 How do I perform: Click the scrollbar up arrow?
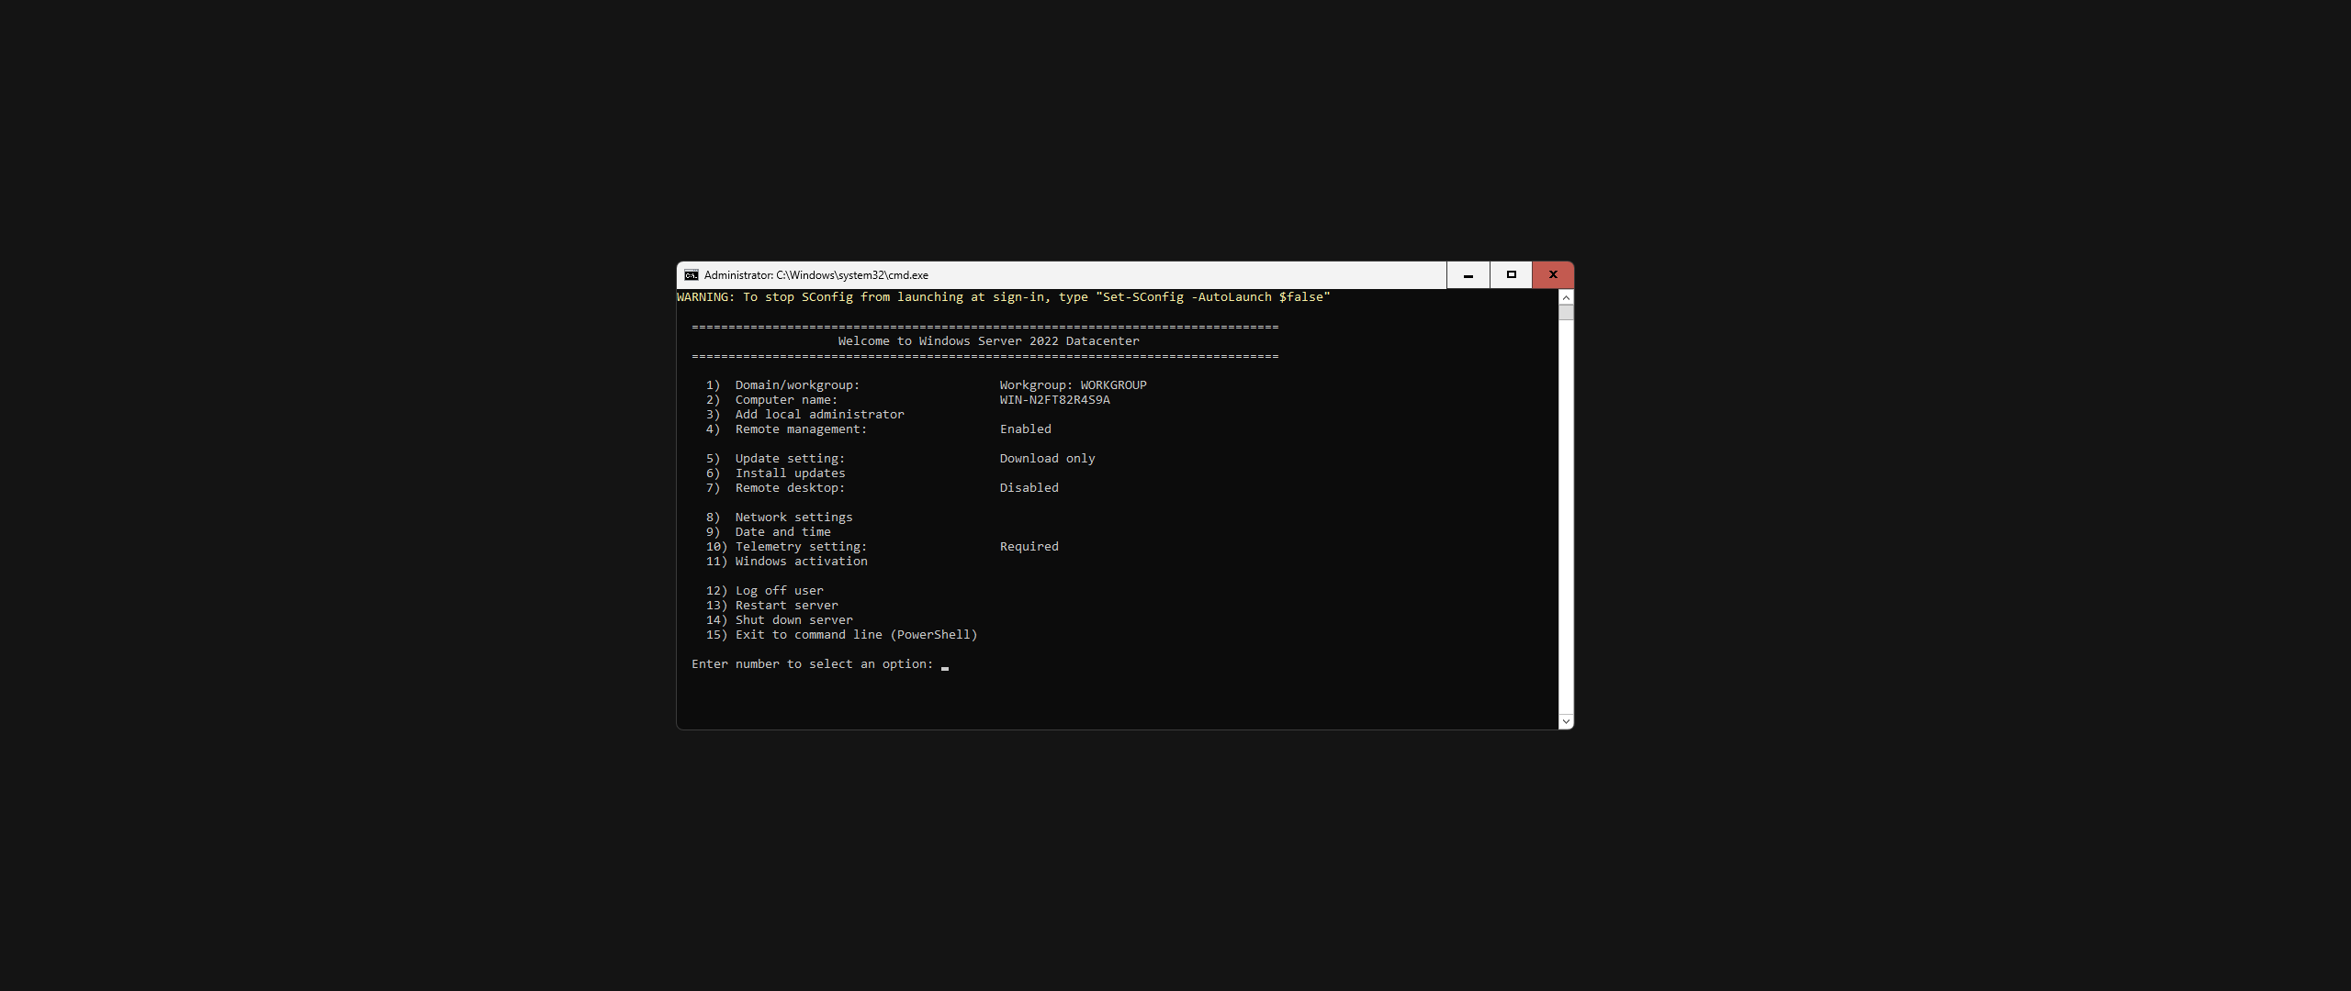tap(1566, 297)
